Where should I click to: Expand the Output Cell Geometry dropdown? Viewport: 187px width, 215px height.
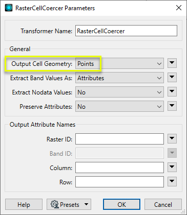click(x=119, y=63)
